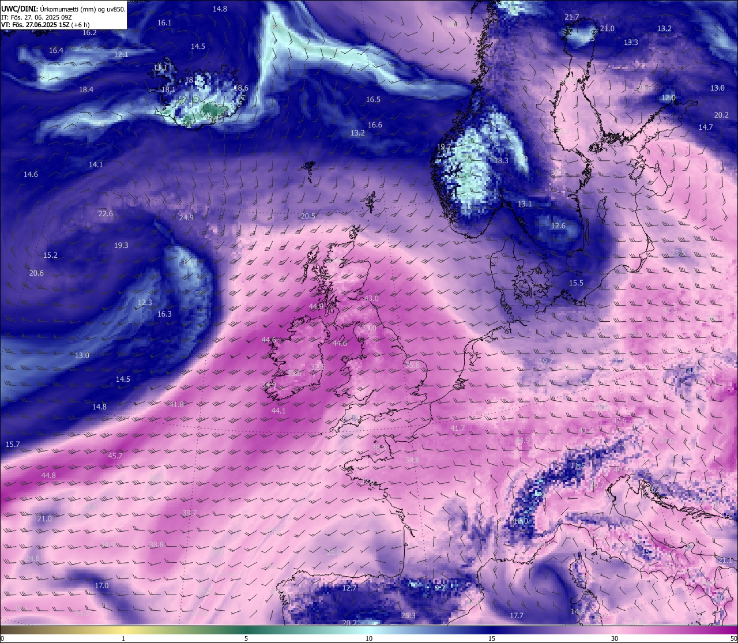Click the 14.1 value label

96,165
